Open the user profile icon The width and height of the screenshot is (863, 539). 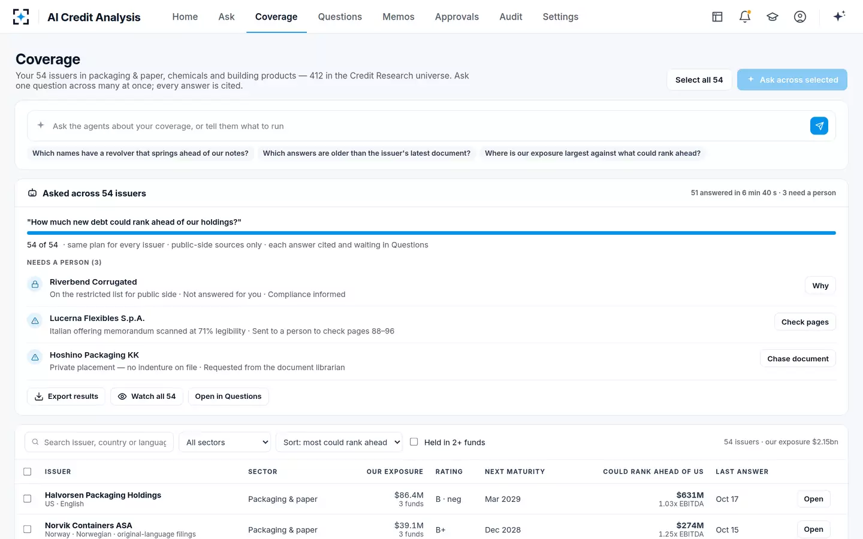tap(800, 17)
